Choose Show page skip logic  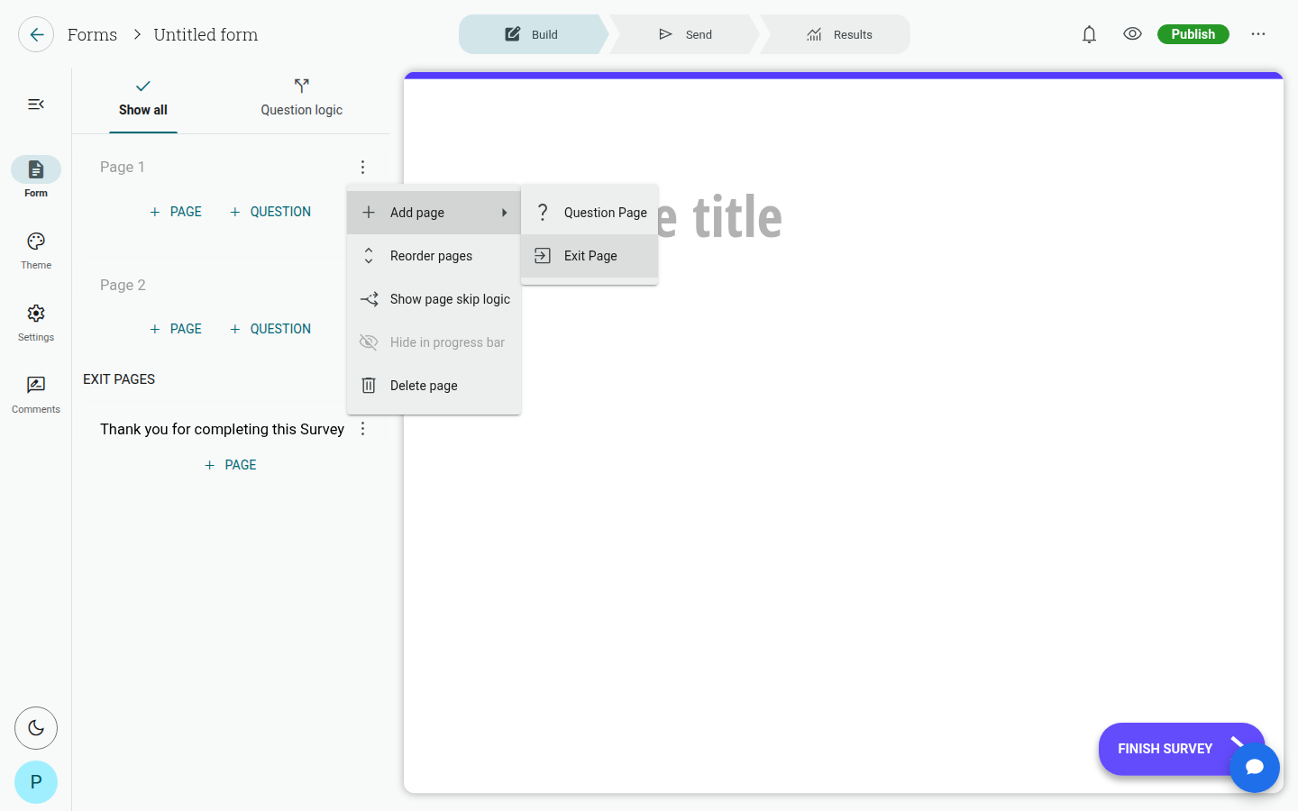pos(434,299)
